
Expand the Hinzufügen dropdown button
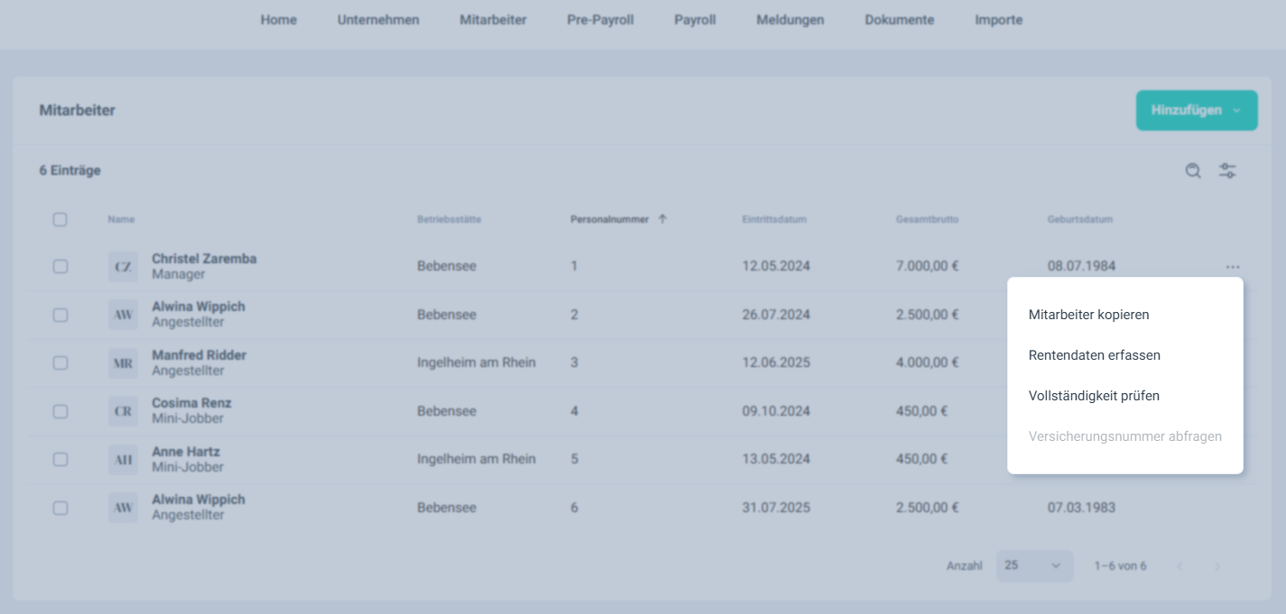click(1196, 111)
